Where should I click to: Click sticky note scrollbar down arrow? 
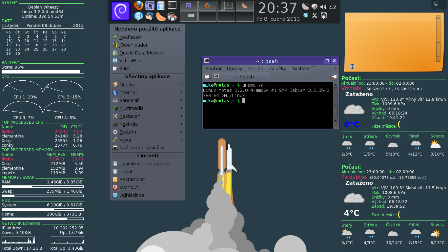[438, 59]
